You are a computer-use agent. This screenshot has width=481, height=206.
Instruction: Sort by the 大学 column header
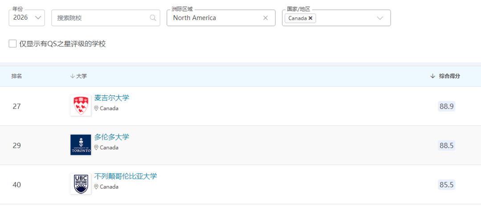(x=78, y=76)
